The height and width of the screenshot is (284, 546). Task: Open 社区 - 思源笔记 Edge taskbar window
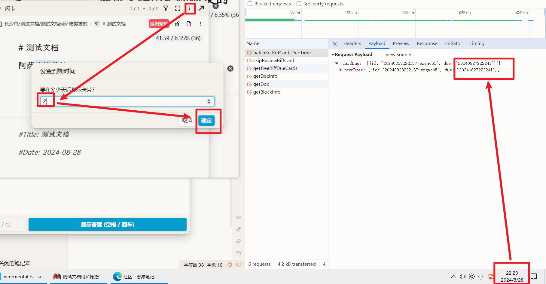point(139,277)
